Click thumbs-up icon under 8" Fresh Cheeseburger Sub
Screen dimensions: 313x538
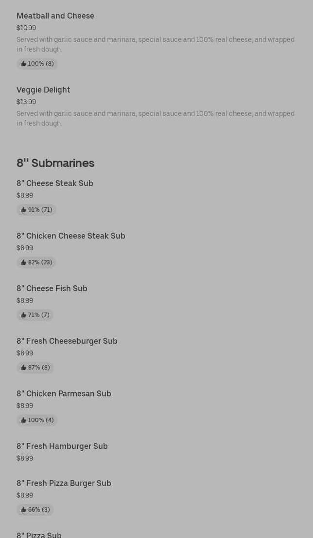click(23, 368)
